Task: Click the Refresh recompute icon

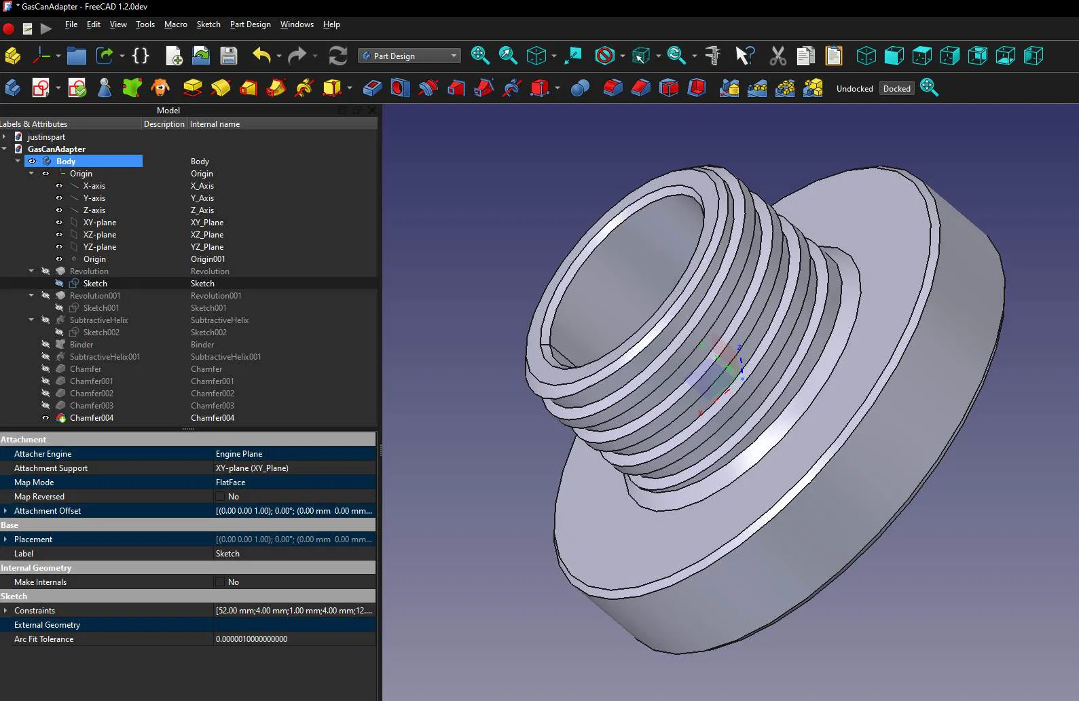Action: pyautogui.click(x=337, y=56)
